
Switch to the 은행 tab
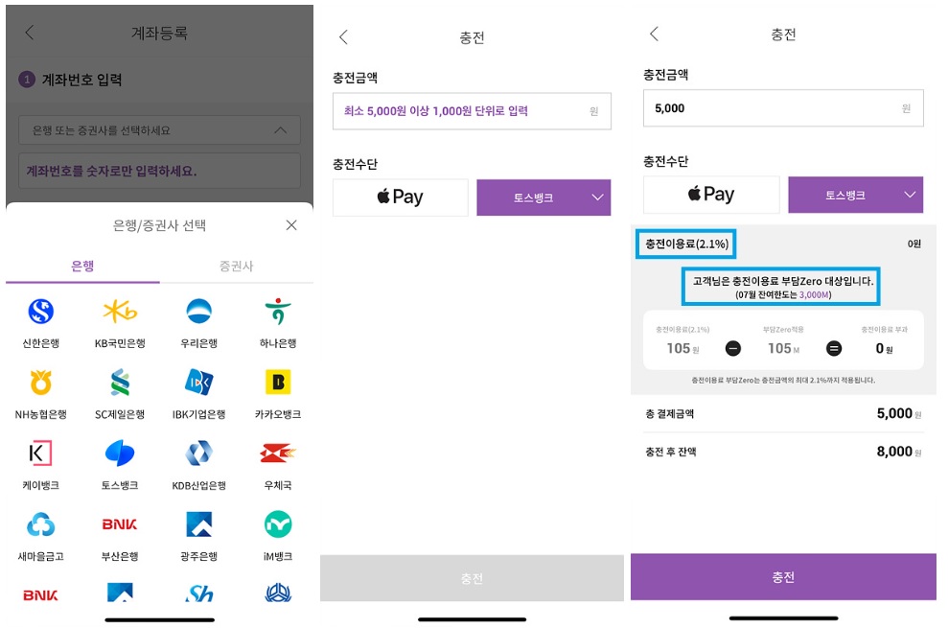click(x=82, y=267)
